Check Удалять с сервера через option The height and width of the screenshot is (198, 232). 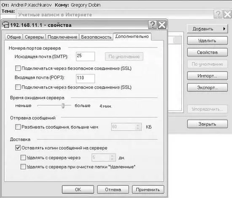coord(23,158)
